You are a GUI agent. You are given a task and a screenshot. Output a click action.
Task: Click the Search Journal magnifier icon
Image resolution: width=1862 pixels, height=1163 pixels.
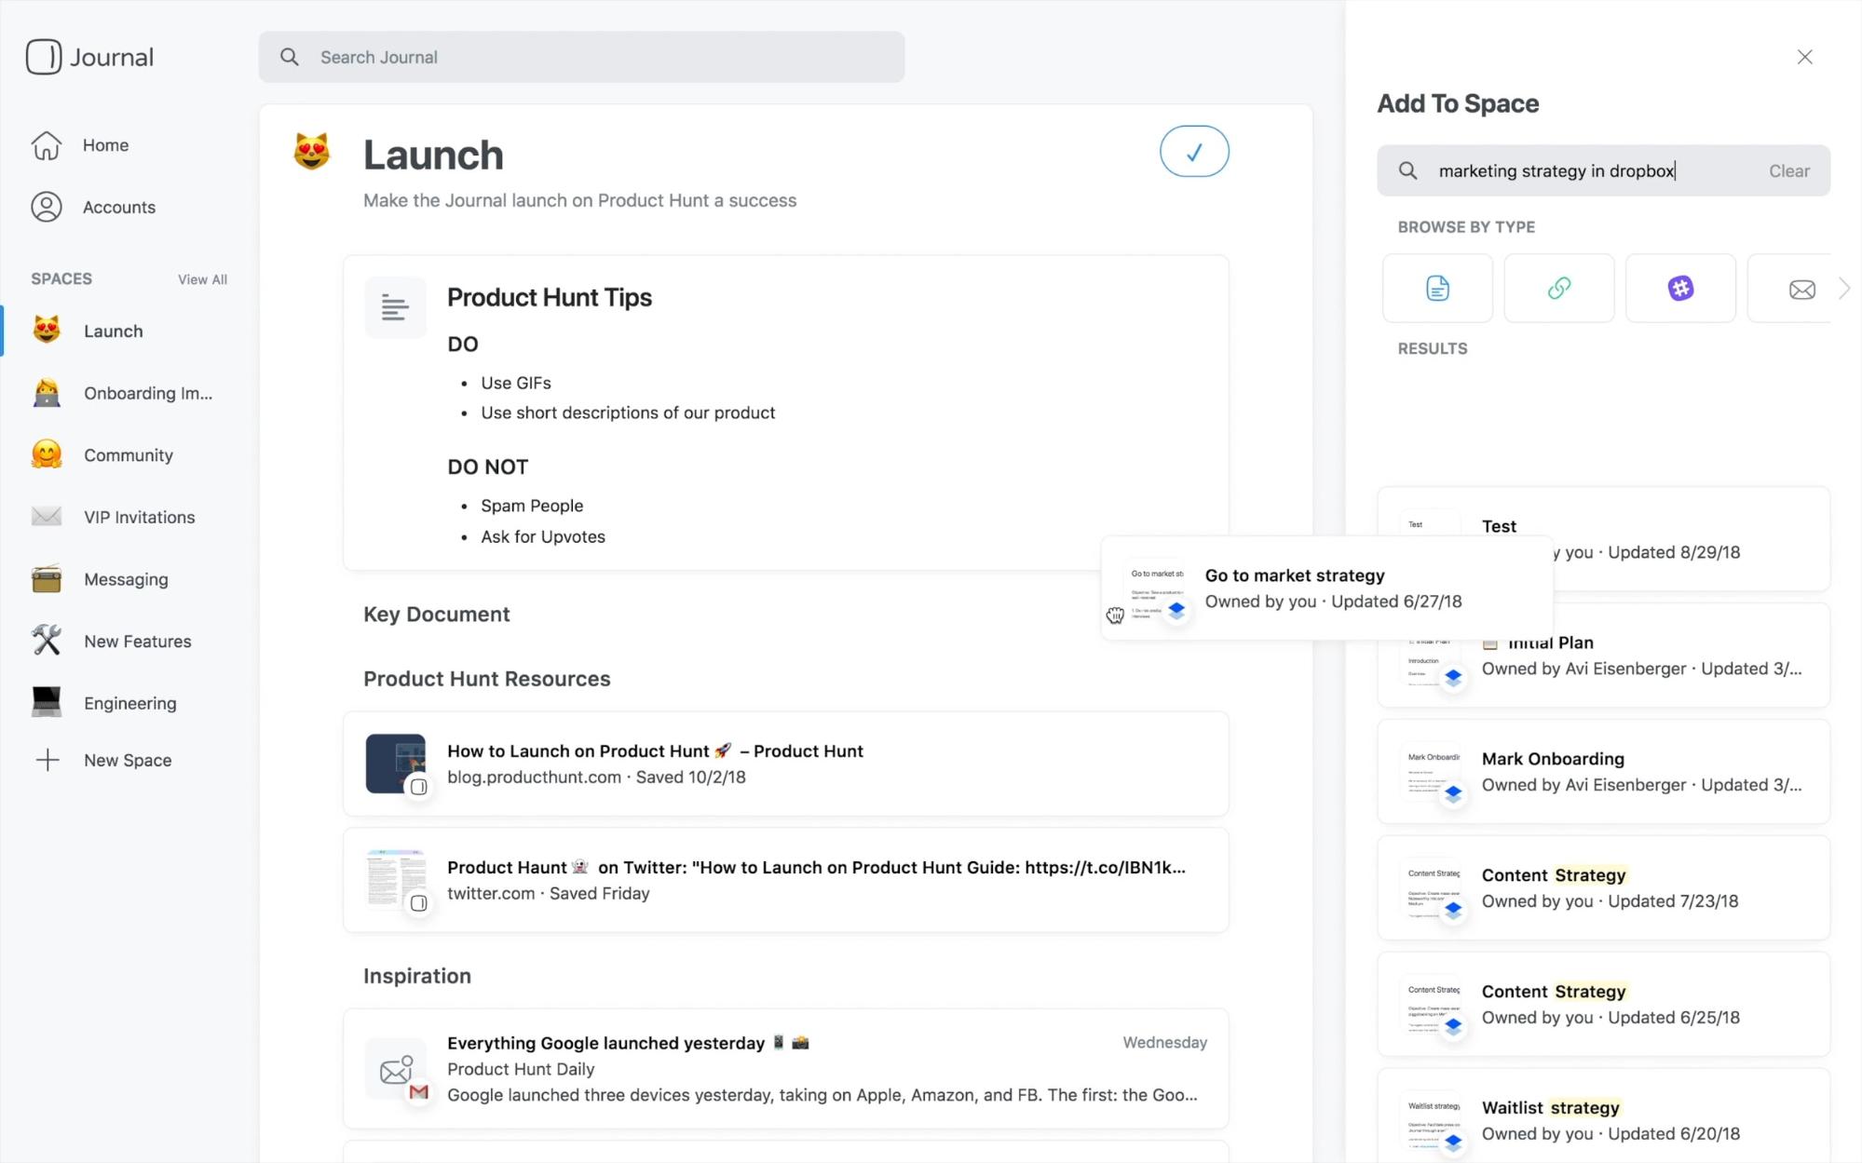click(x=290, y=57)
